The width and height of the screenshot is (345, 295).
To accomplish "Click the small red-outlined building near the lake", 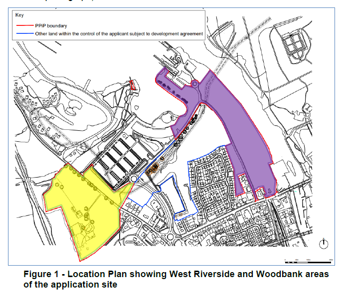I will [x=133, y=85].
